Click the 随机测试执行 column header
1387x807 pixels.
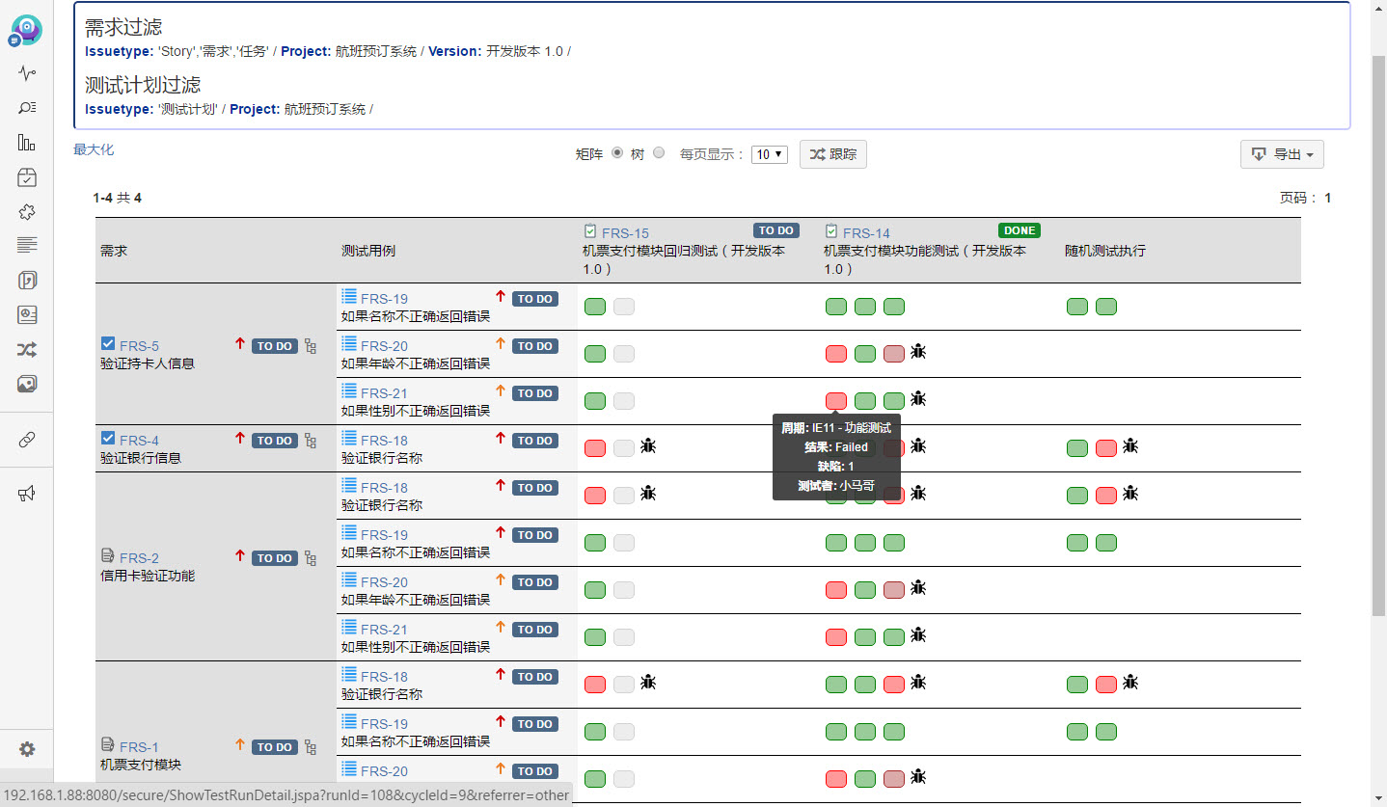coord(1105,251)
